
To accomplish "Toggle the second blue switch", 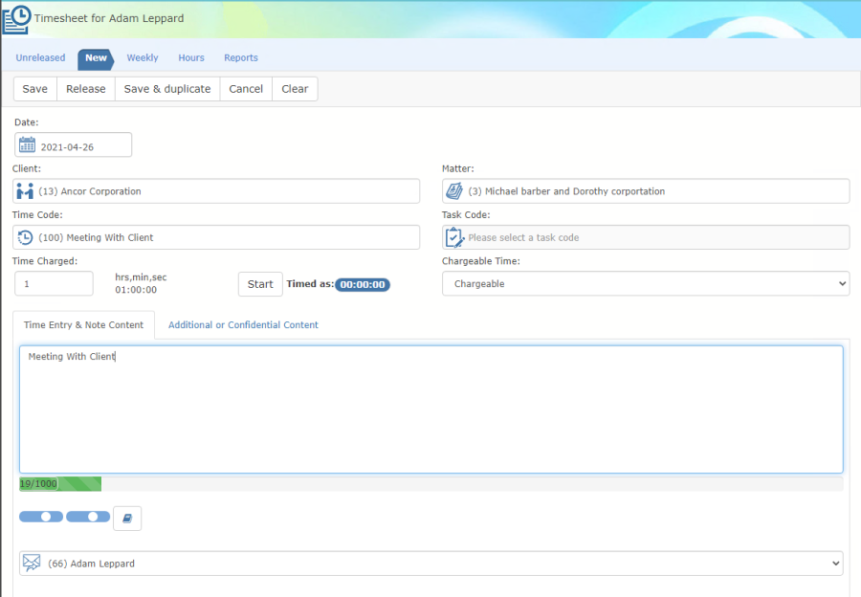I will [88, 517].
